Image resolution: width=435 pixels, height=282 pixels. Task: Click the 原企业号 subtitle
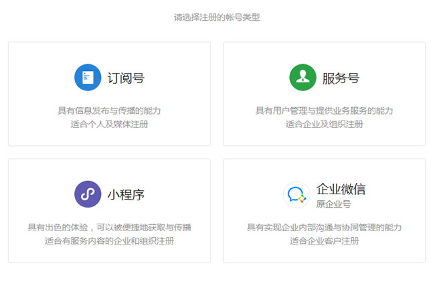coord(333,204)
